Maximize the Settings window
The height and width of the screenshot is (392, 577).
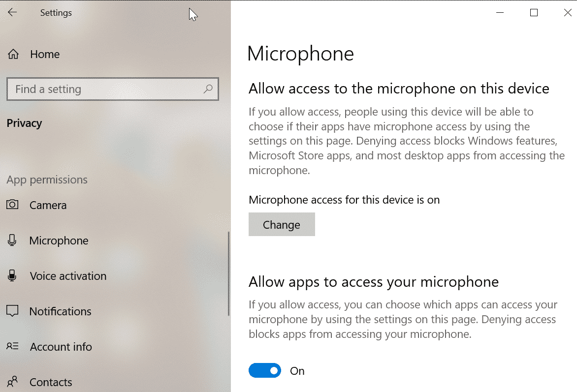click(534, 12)
